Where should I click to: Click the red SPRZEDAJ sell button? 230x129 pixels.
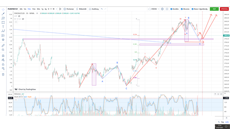(x=224, y=9)
